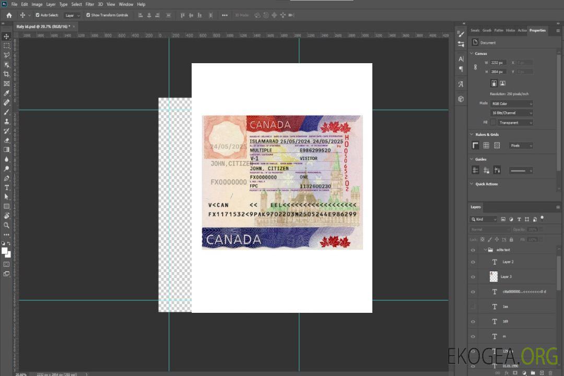Click the grid icon under Rulers & Grids
The image size is (564, 376).
(486, 145)
